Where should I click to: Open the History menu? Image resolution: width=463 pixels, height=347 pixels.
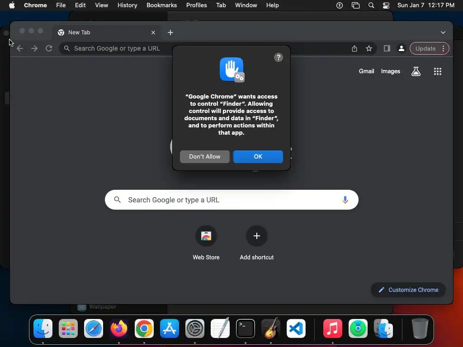tap(127, 5)
